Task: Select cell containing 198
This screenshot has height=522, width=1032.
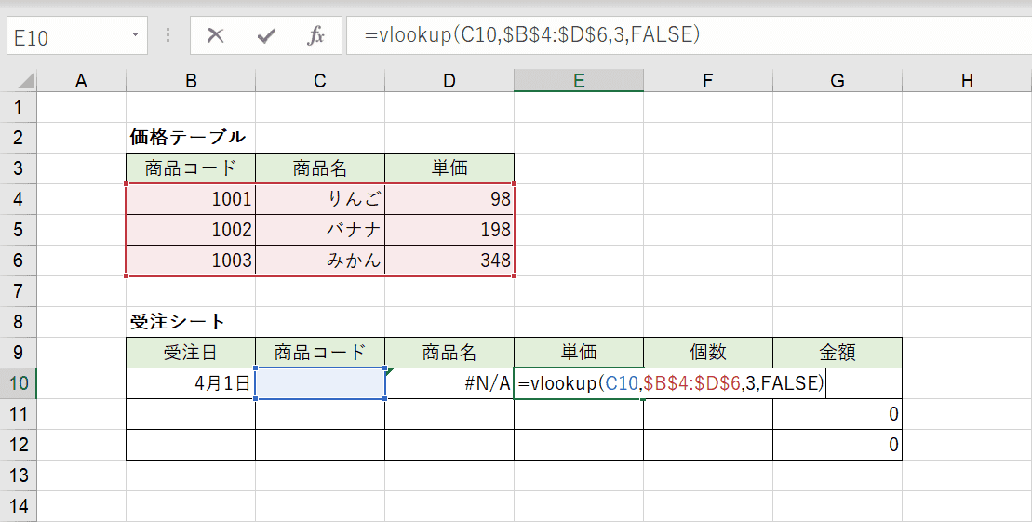Action: pos(449,230)
